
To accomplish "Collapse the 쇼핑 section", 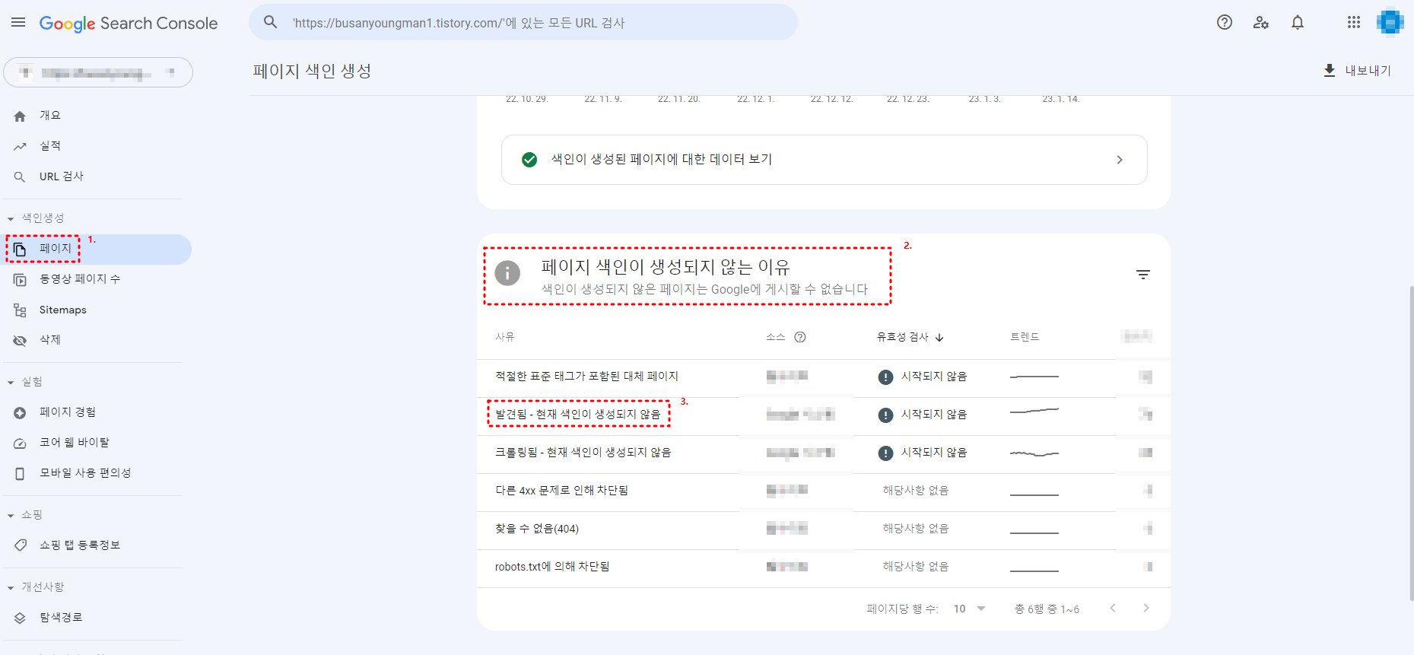I will (x=11, y=515).
